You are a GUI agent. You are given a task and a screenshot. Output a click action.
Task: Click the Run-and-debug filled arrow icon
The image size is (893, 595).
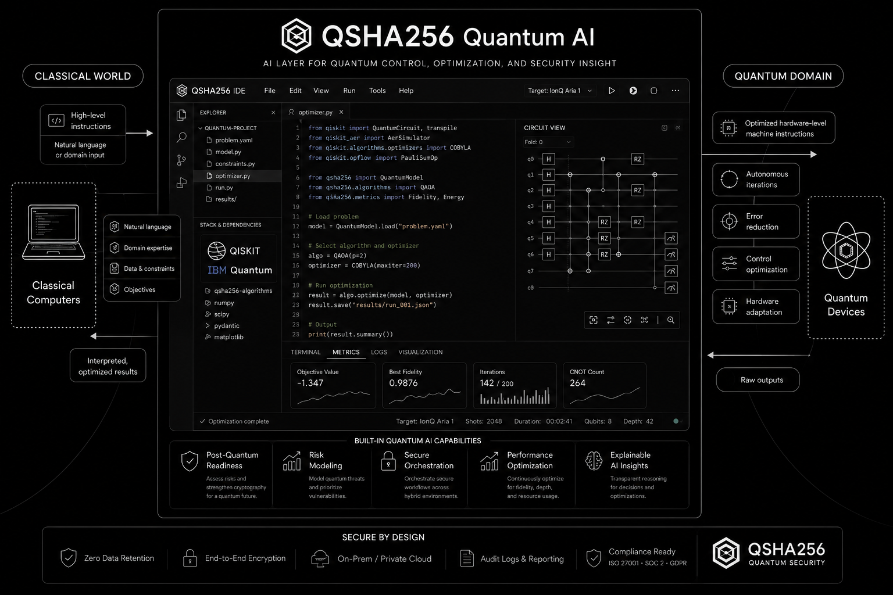tap(633, 91)
